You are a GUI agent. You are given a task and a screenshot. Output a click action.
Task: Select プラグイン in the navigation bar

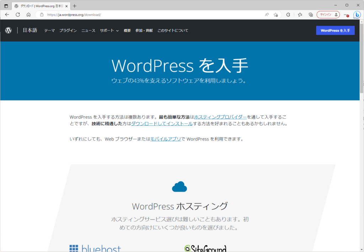68,31
